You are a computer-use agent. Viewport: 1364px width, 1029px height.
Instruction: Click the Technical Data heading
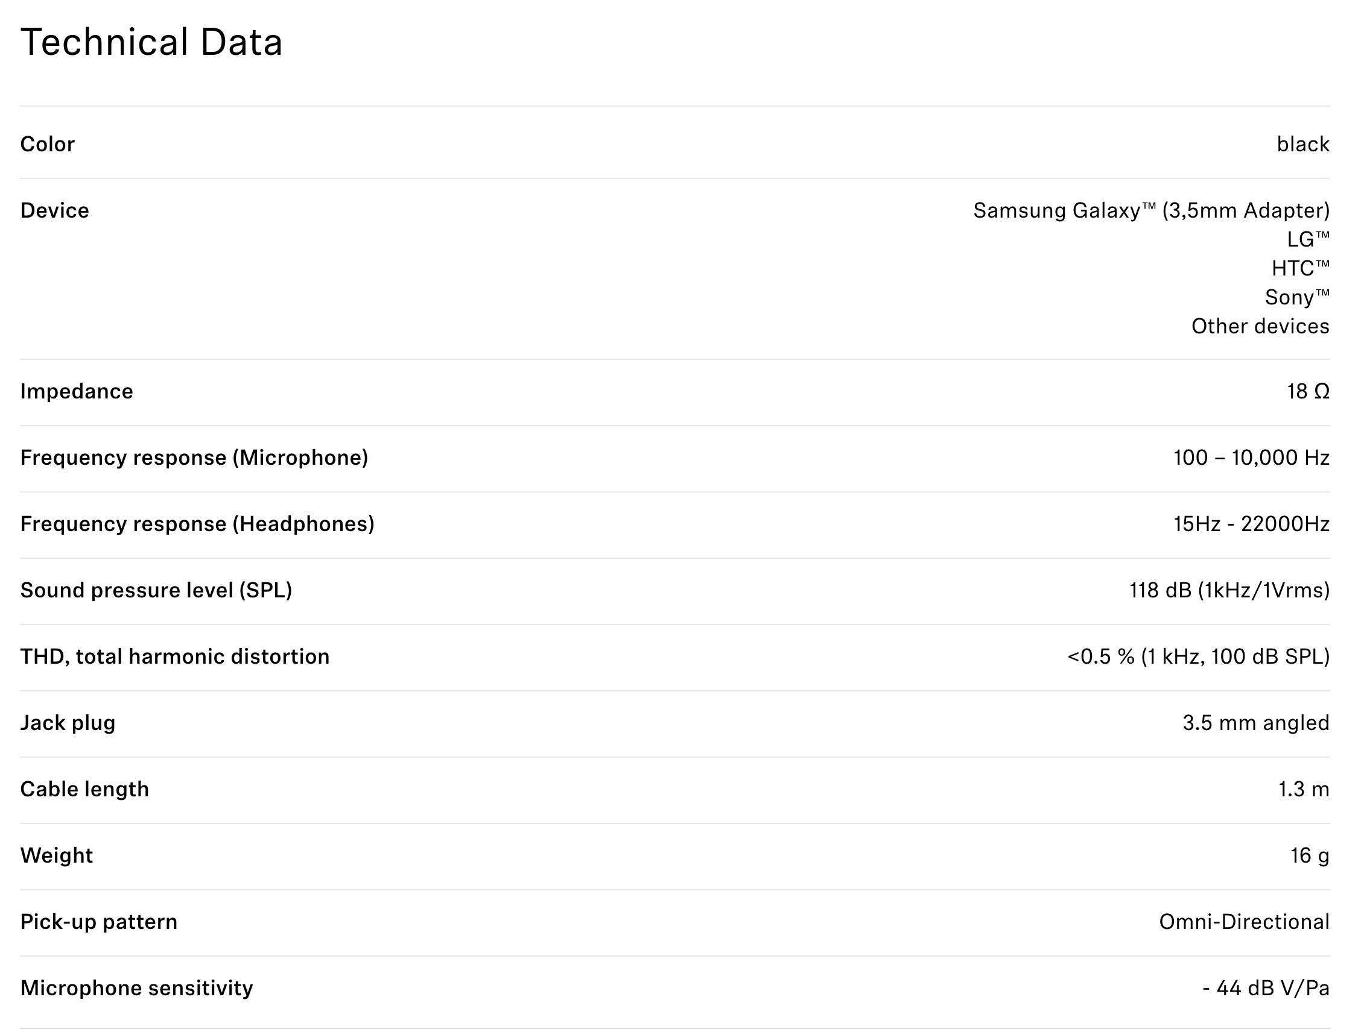(151, 43)
